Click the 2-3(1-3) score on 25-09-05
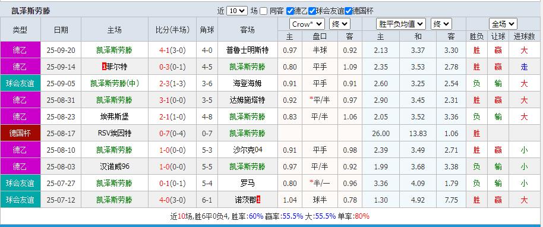Image resolution: width=543 pixels, height=227 pixels. pyautogui.click(x=172, y=84)
